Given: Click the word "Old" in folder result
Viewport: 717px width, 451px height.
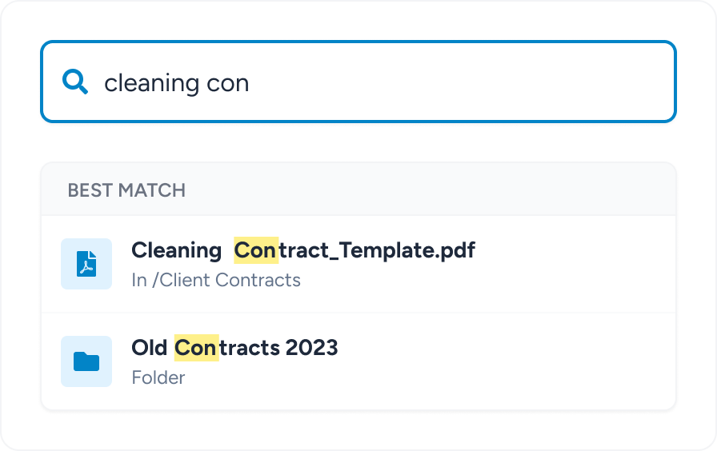Looking at the screenshot, I should click(x=149, y=348).
